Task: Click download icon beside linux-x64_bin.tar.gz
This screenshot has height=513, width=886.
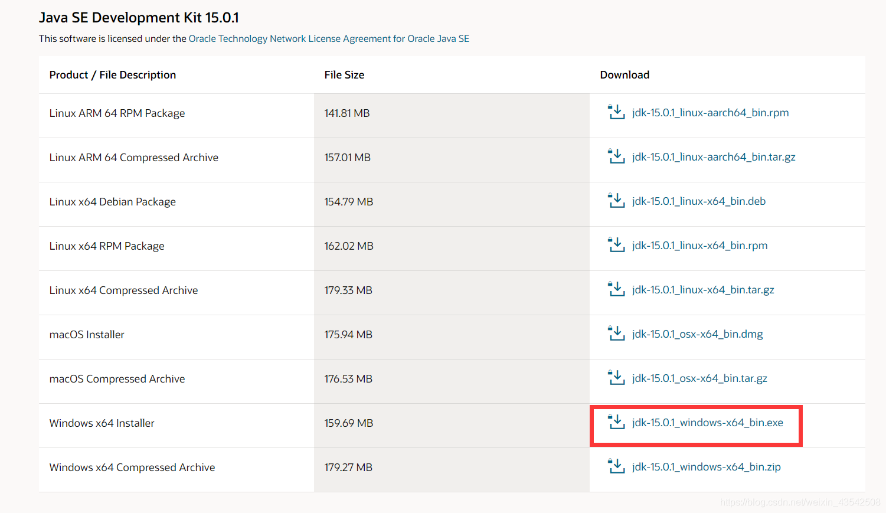Action: point(616,289)
